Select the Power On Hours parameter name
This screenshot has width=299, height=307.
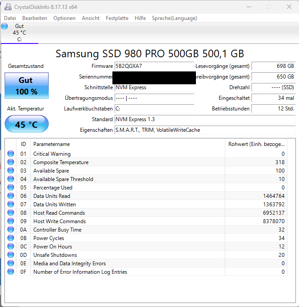[x=52, y=247]
